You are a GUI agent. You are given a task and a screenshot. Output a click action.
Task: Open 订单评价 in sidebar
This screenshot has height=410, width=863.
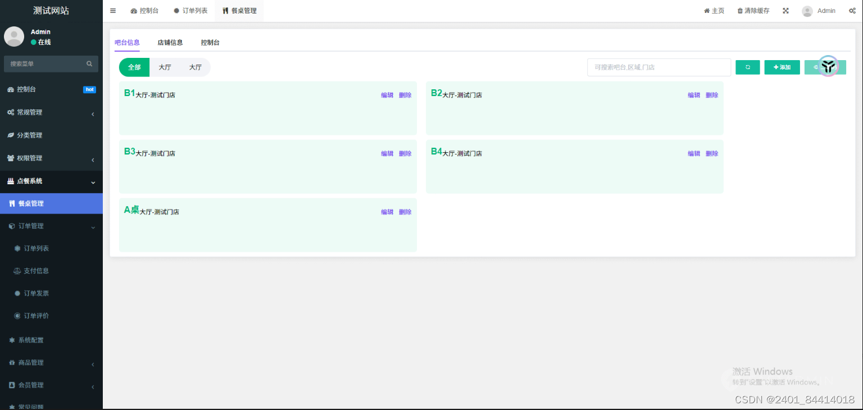(51, 316)
